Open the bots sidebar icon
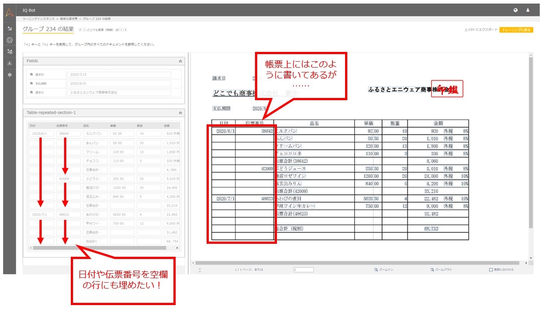 tap(9, 52)
